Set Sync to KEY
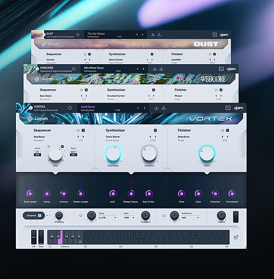The height and width of the screenshot is (279, 274). coord(73,155)
